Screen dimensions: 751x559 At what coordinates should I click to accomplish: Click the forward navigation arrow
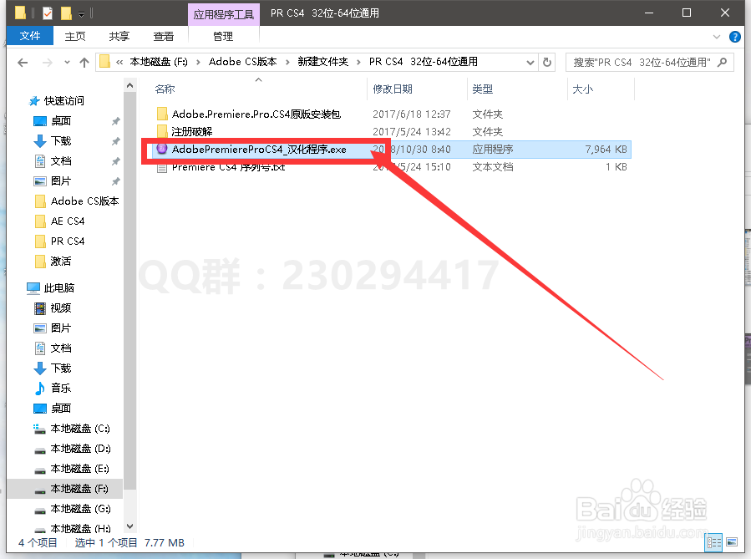48,63
